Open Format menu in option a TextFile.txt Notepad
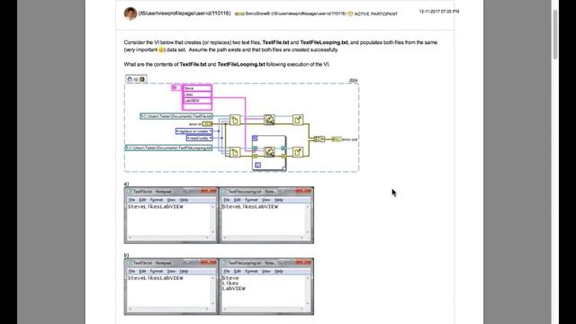 (157, 200)
